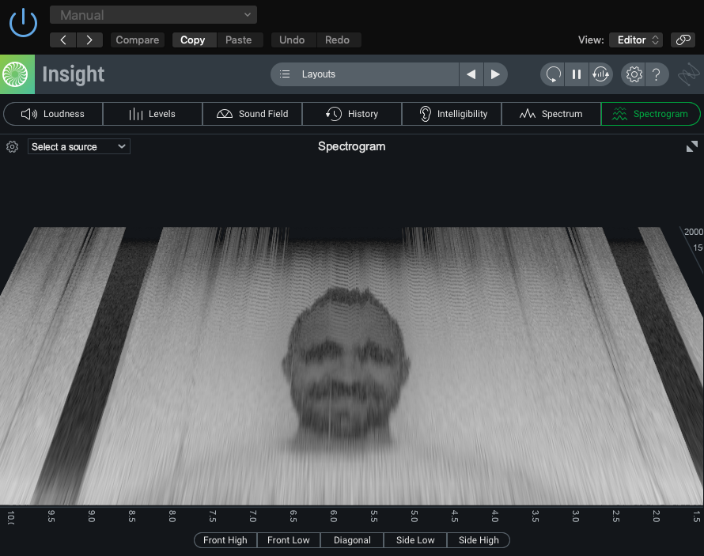Click the loudness target refresh icon
This screenshot has width=704, height=556.
[600, 74]
